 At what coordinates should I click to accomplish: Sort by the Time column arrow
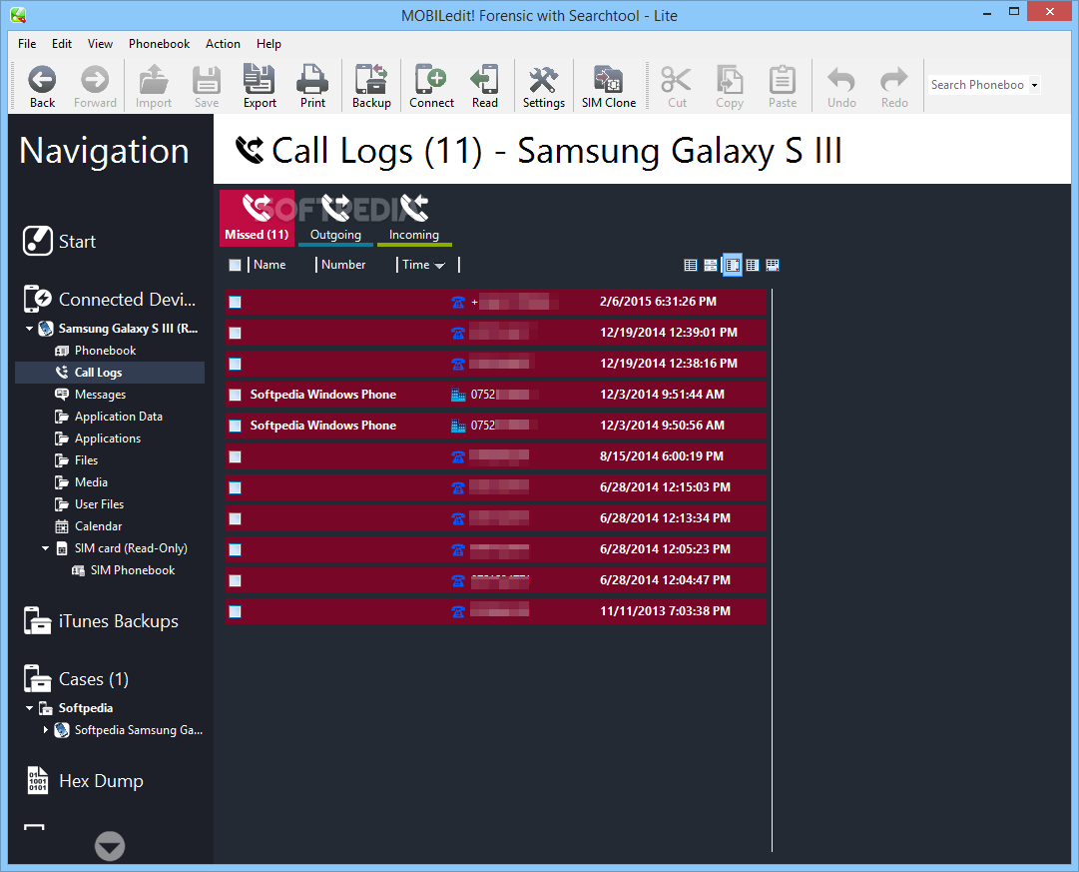click(439, 265)
